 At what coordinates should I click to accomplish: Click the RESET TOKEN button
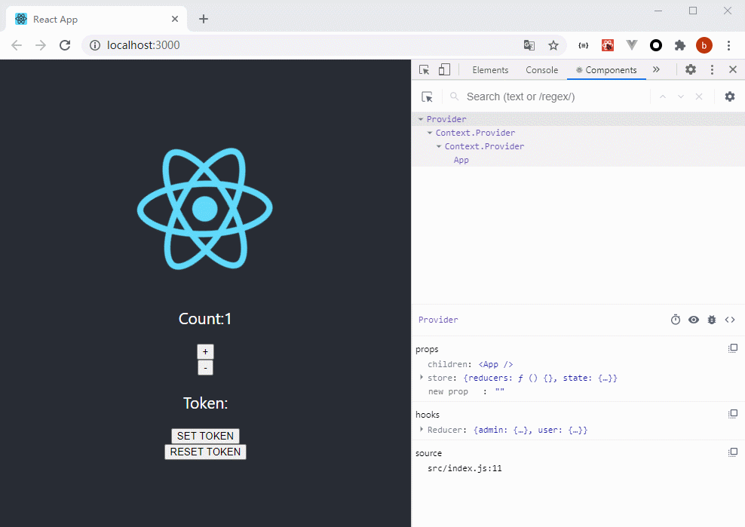205,452
